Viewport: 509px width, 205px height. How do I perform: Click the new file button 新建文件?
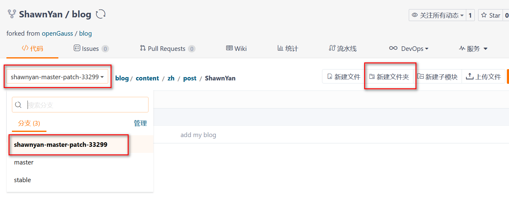344,77
